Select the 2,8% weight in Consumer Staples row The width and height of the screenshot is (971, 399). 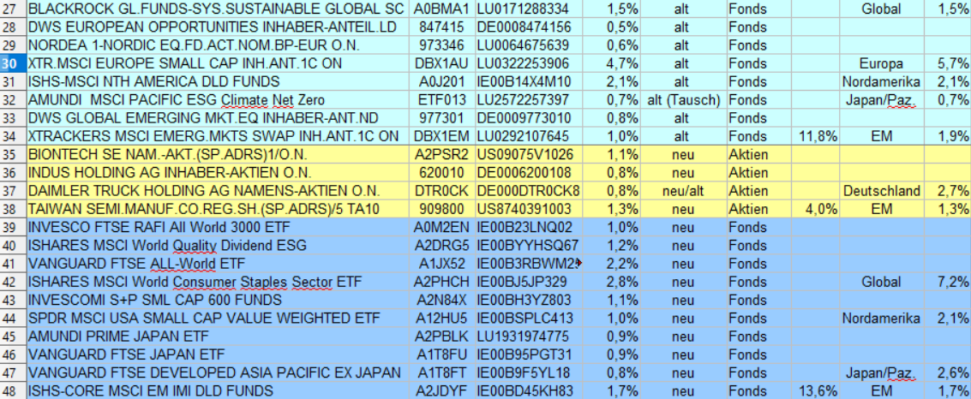coord(612,282)
